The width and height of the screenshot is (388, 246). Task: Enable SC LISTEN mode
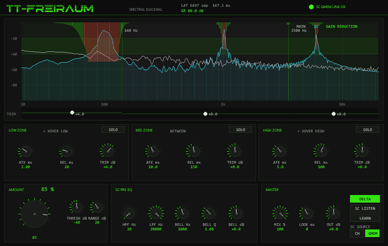point(365,208)
